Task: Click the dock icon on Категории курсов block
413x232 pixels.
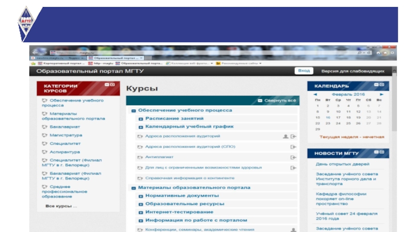Action: coord(112,85)
